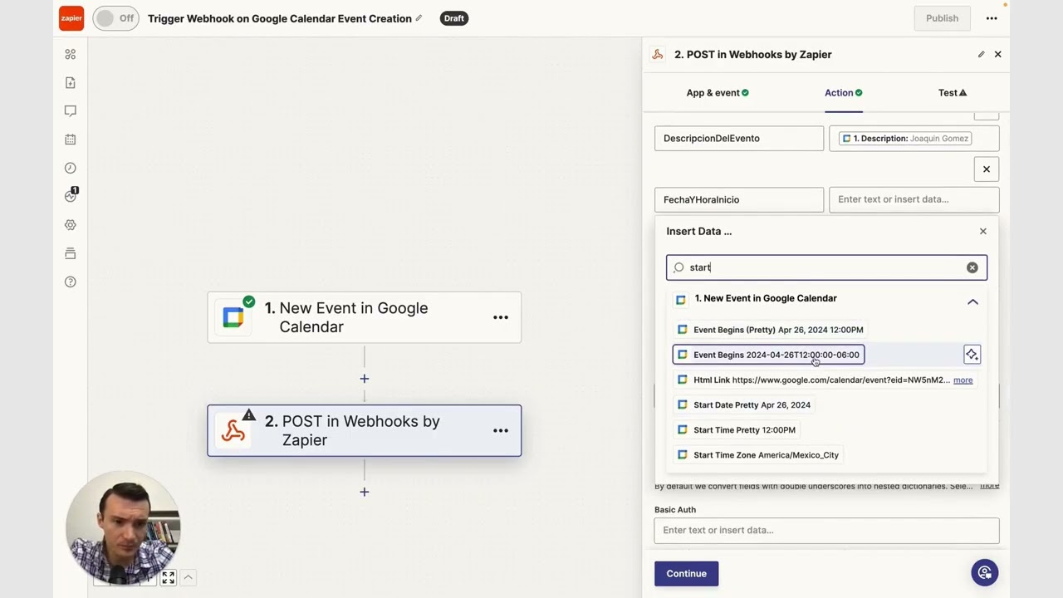Click the DescripcionDelEvento key field
Image resolution: width=1063 pixels, height=598 pixels.
(739, 139)
